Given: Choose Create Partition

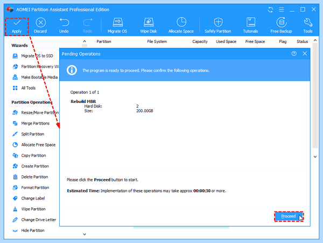Looking at the screenshot, I should tap(31, 166).
